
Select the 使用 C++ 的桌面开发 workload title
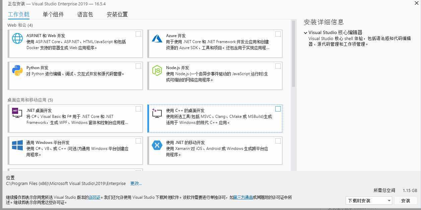(185, 111)
